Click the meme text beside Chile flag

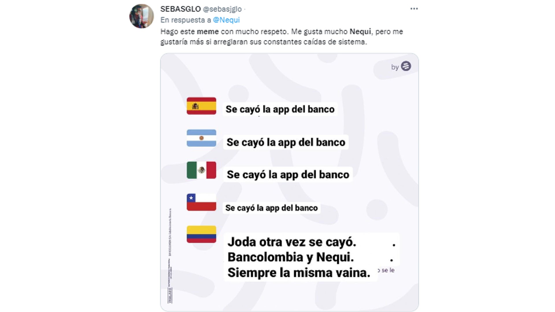(x=271, y=208)
